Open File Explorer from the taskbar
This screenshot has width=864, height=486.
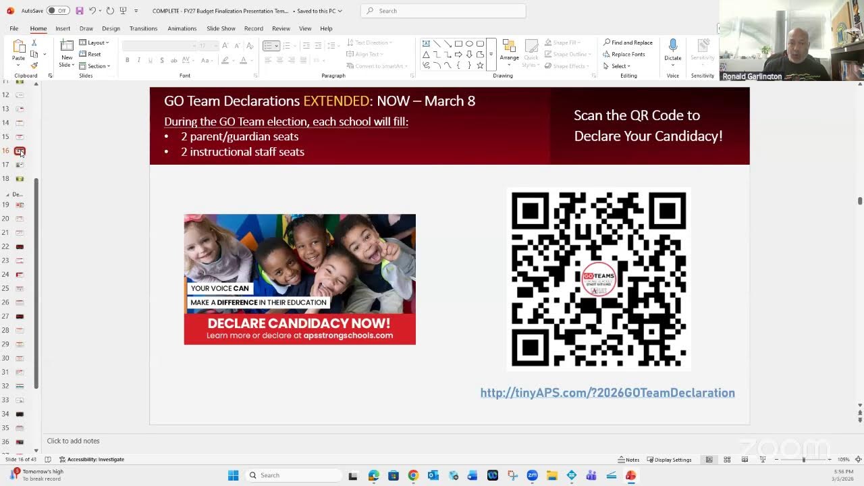click(x=551, y=475)
